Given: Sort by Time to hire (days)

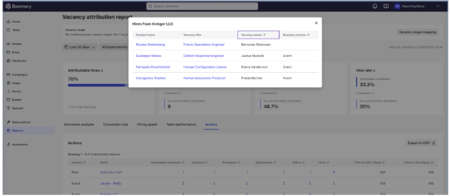Looking at the screenshot, I should (419, 162).
